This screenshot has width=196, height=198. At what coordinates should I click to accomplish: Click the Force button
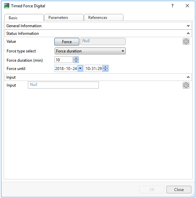coord(67,42)
